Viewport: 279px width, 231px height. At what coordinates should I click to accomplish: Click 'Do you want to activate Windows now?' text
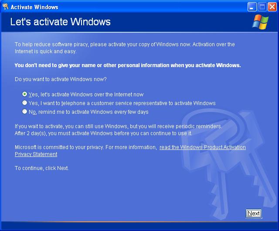[x=61, y=79]
